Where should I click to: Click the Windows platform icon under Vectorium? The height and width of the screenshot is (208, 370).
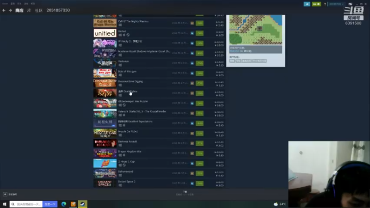tap(120, 65)
